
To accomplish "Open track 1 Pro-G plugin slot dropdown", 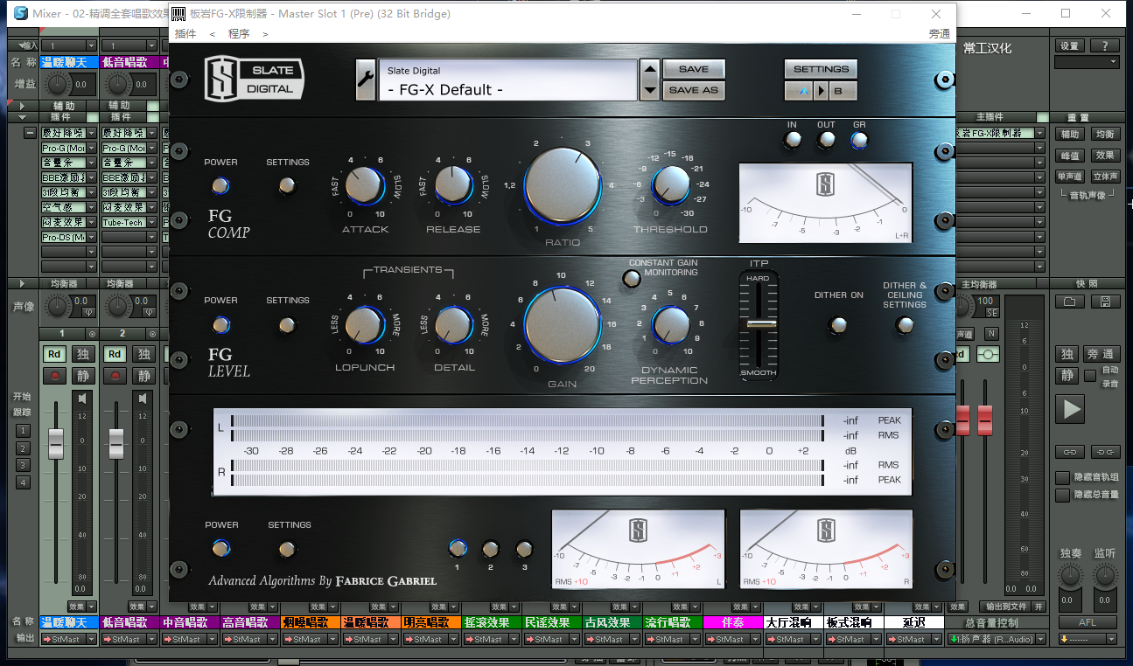I will 92,149.
